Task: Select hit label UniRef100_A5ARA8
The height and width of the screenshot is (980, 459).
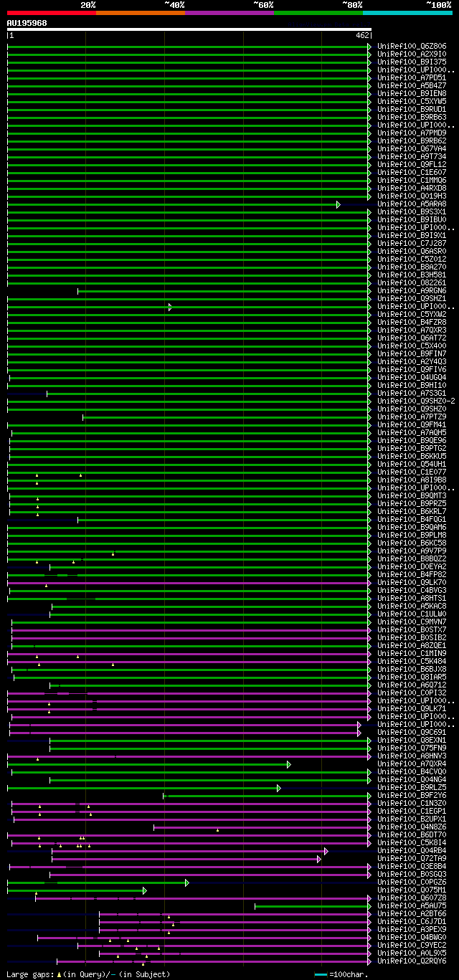Action: (x=412, y=204)
